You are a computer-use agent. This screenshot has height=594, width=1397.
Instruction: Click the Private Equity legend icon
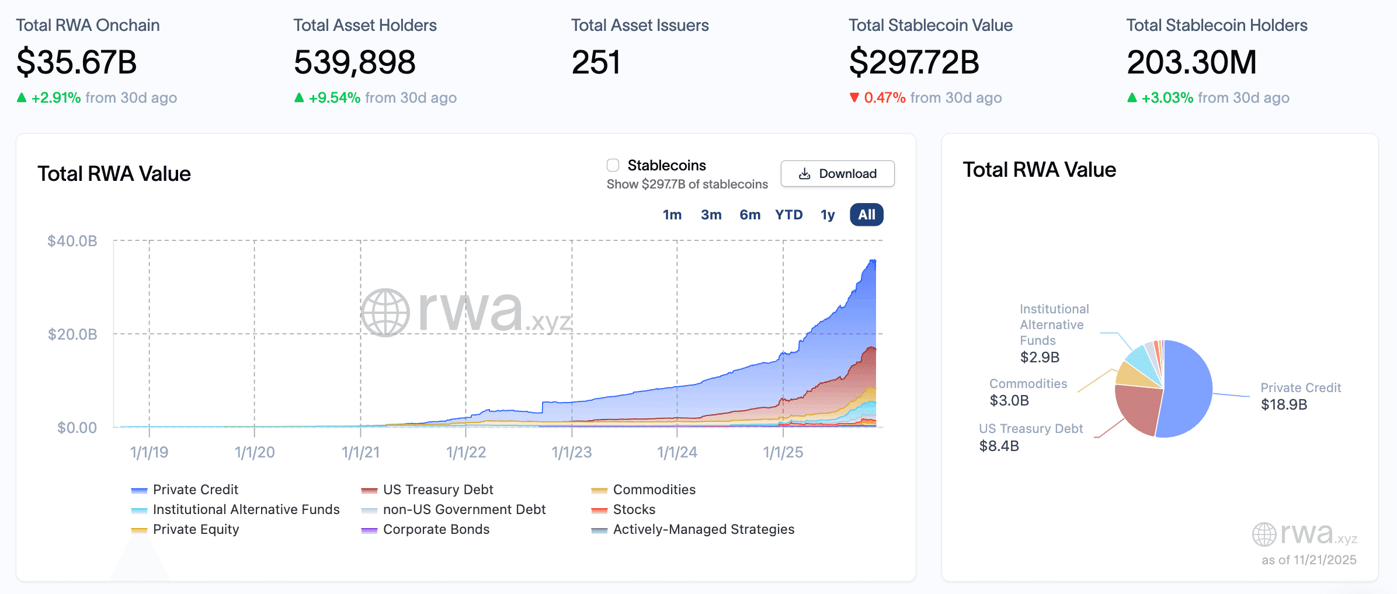click(x=140, y=530)
